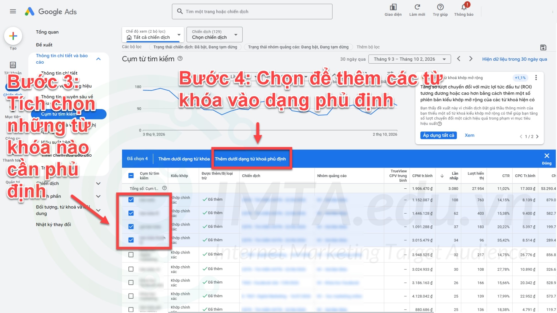The height and width of the screenshot is (313, 557).
Task: Uncheck row with CPM 1.152.087 đ
Action: [131, 200]
